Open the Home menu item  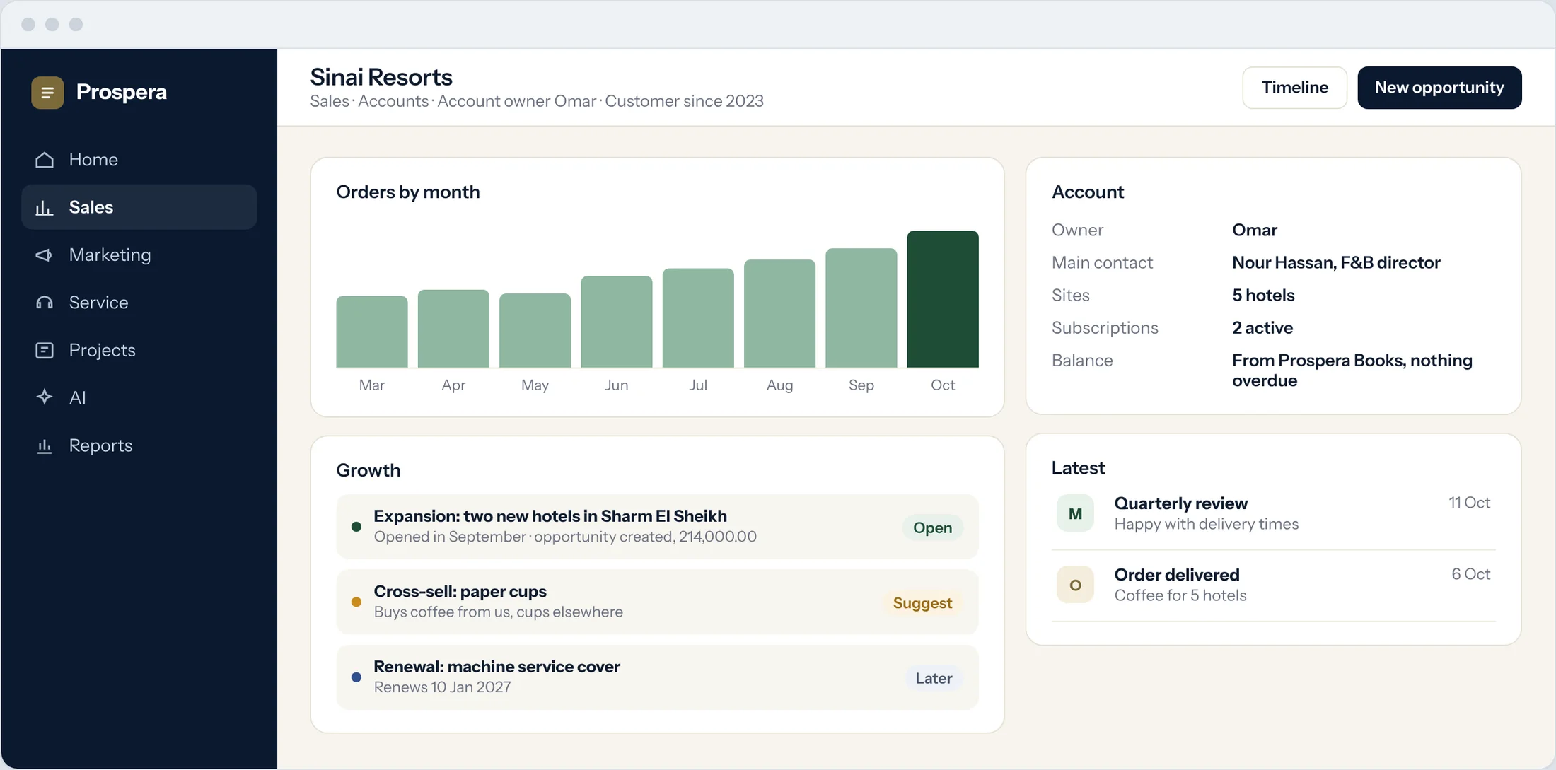pos(139,160)
